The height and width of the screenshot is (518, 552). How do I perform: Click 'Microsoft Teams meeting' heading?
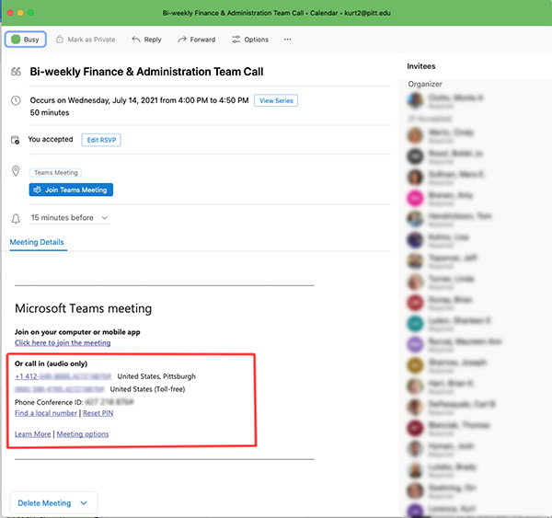84,308
